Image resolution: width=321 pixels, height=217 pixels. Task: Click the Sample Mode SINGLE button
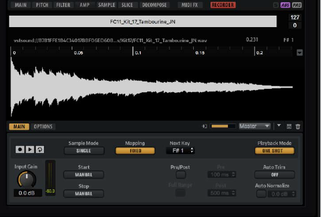click(84, 151)
